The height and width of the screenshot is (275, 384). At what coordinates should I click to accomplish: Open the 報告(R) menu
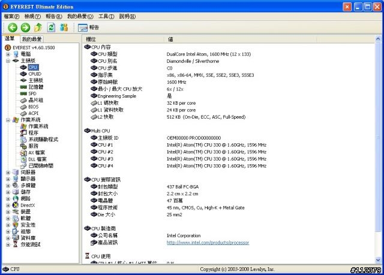pyautogui.click(x=54, y=16)
